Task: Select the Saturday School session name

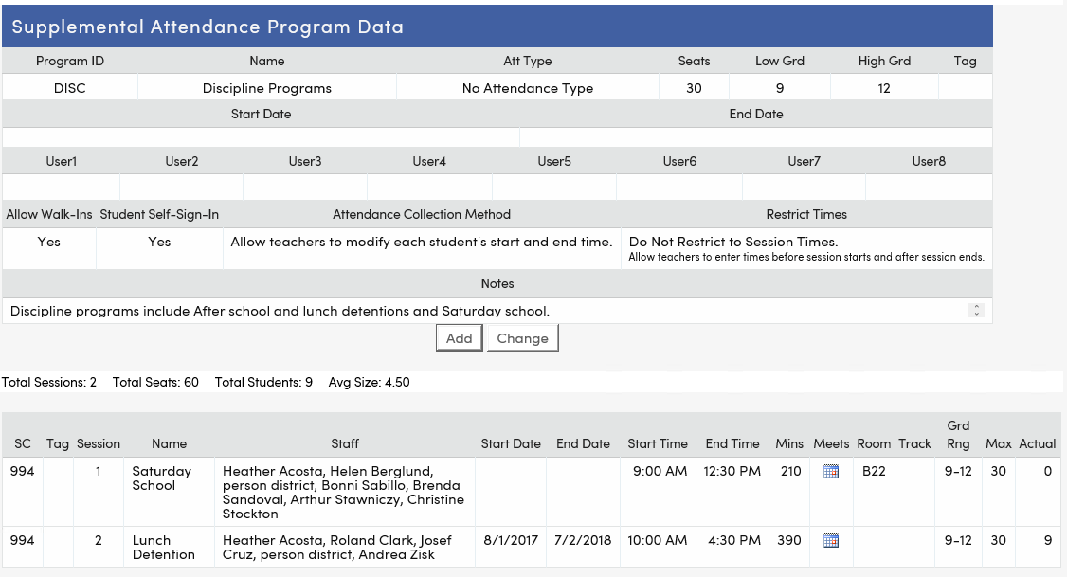Action: 162,478
